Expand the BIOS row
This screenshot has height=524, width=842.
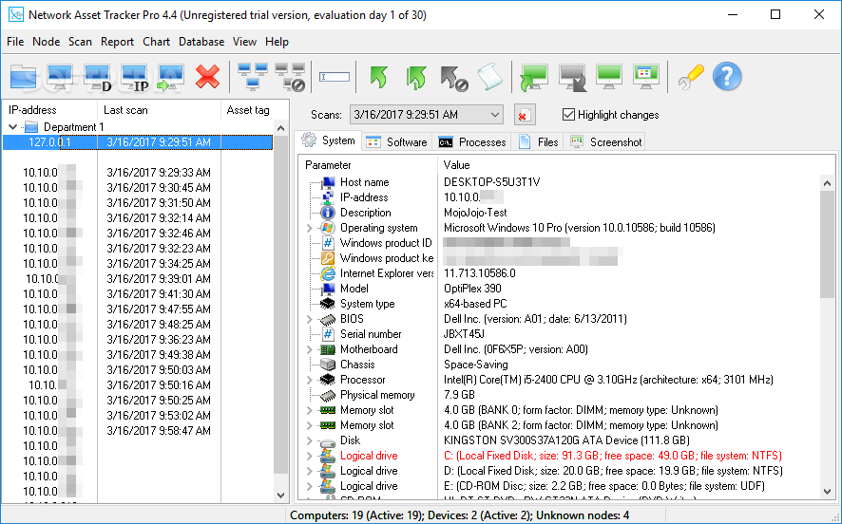pyautogui.click(x=309, y=319)
